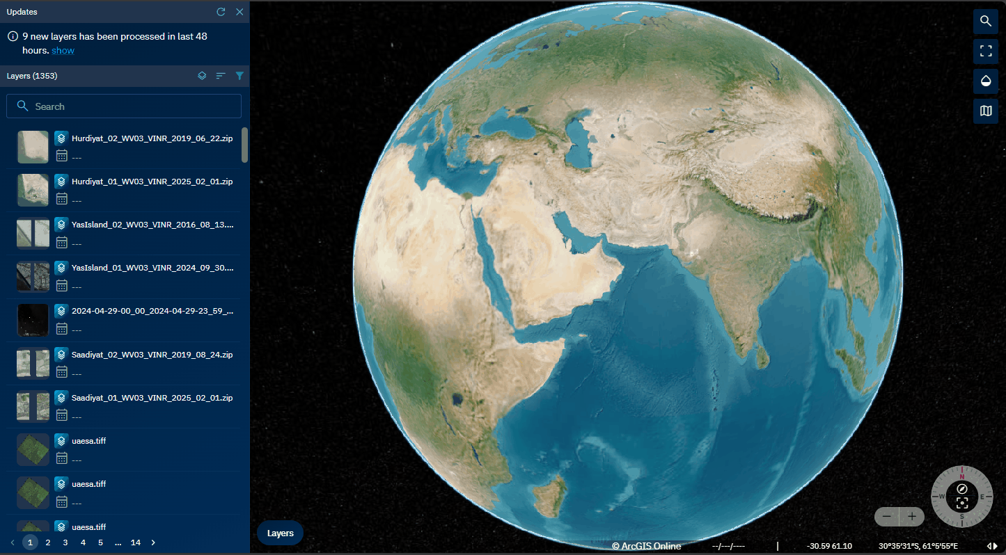Switch to the Layers tab at bottom left
1006x555 pixels.
pyautogui.click(x=280, y=533)
